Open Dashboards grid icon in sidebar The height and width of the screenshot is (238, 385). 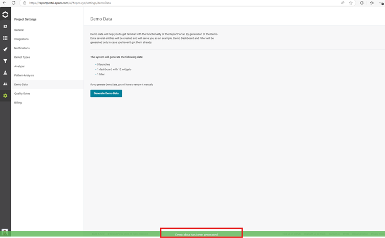[5, 38]
